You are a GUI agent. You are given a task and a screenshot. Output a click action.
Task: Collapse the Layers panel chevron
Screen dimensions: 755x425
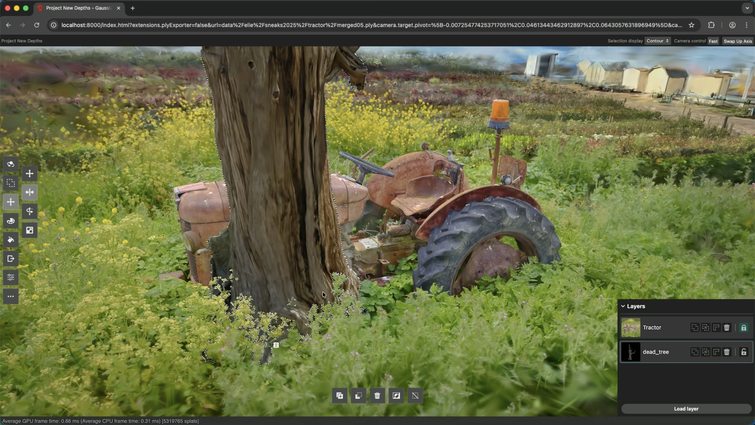pos(623,306)
